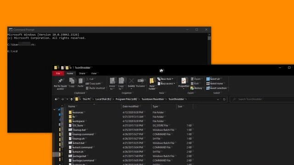Click the Properties icon
Image resolution: width=294 pixels, height=165 pixels.
pyautogui.click(x=184, y=81)
